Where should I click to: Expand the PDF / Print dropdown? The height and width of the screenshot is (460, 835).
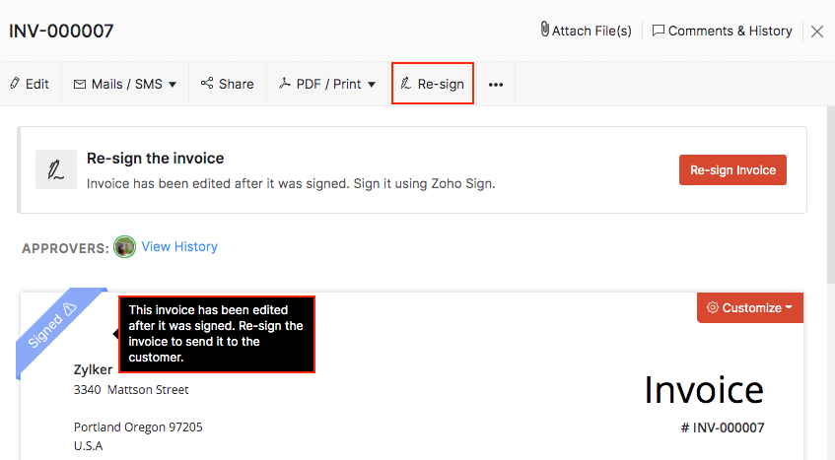(327, 84)
